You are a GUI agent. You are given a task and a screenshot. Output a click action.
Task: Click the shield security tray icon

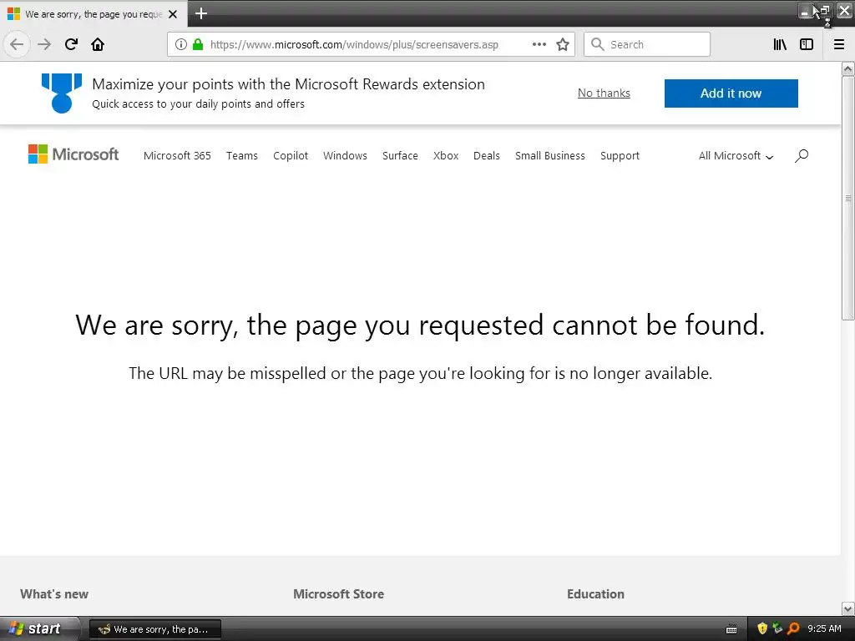[x=762, y=628]
